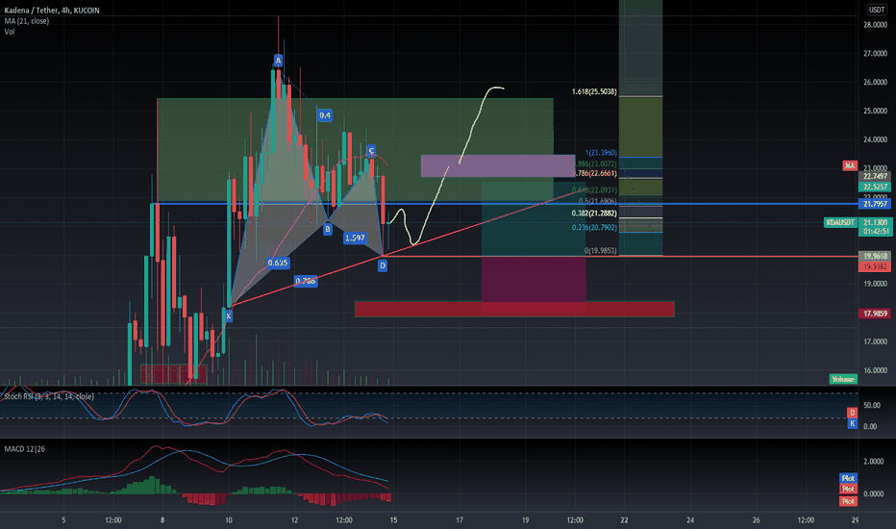Click the Vol indicator legend
Image resolution: width=896 pixels, height=529 pixels.
tap(10, 32)
